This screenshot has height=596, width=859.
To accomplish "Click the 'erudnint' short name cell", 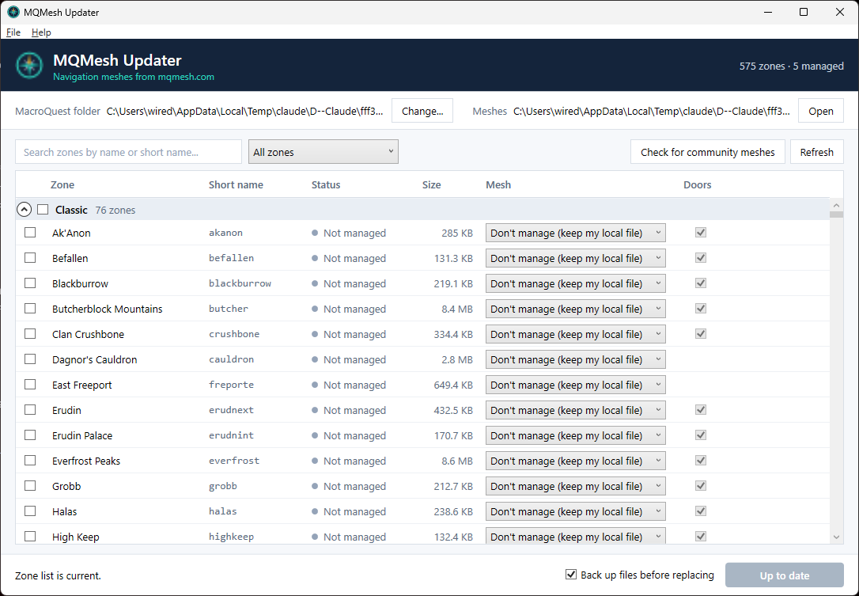I will 231,435.
